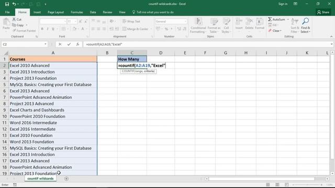Switch to the Formulas tab

tap(77, 12)
